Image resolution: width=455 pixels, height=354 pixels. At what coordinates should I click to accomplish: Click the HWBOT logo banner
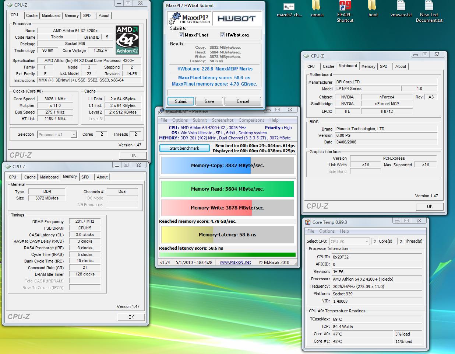pyautogui.click(x=236, y=18)
